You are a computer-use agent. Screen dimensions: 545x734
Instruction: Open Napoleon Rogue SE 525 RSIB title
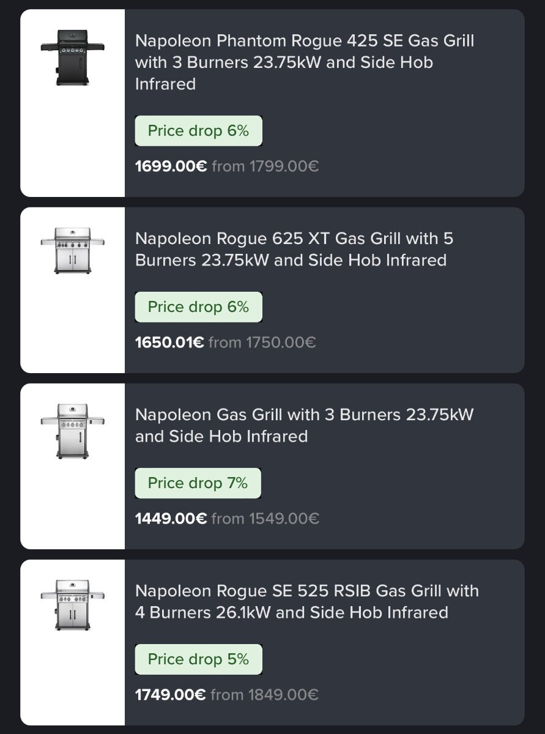307,602
